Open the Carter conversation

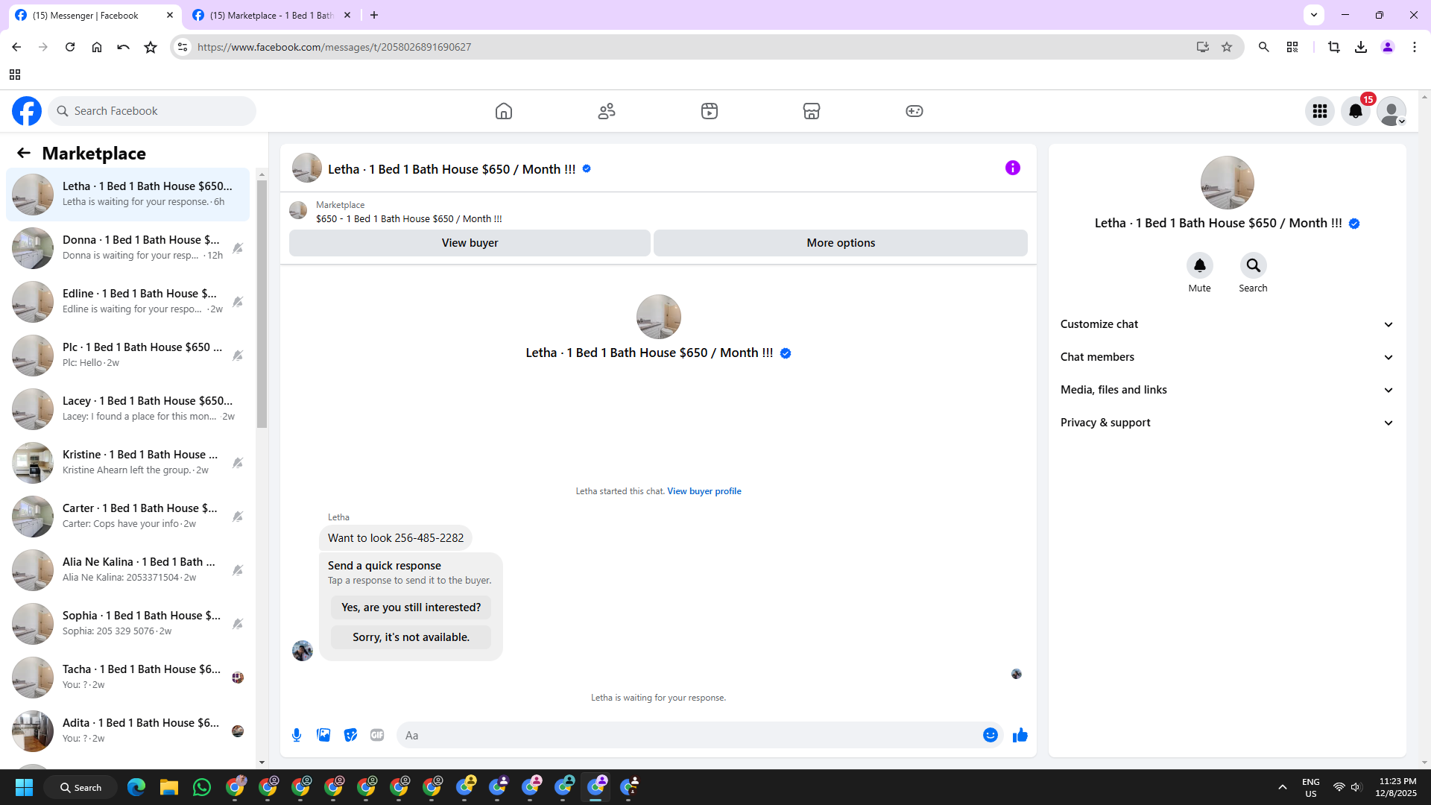click(x=128, y=517)
